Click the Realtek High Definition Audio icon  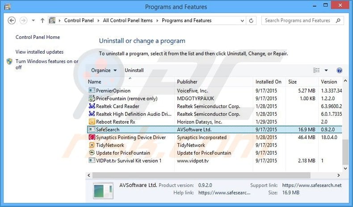tap(92, 114)
